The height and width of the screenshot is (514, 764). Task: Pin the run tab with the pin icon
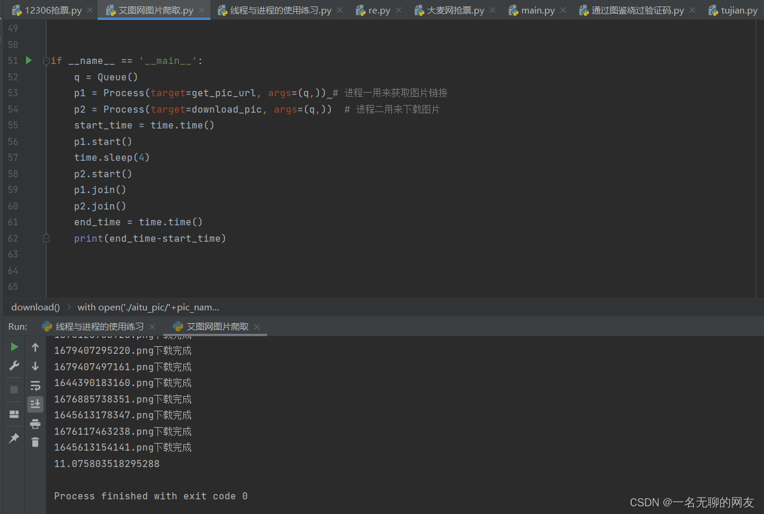click(14, 438)
